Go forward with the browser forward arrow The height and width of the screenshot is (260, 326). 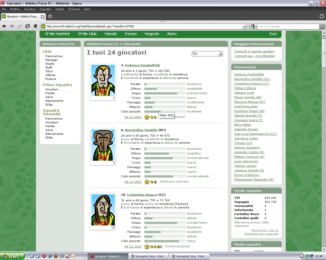point(12,26)
